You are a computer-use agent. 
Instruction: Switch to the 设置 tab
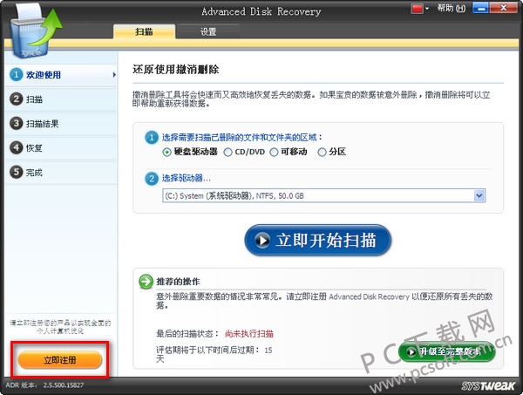coord(208,32)
